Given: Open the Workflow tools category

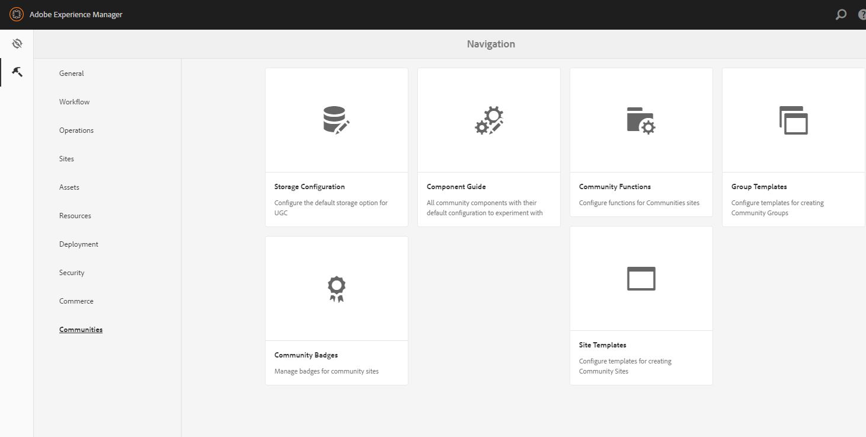Looking at the screenshot, I should click(74, 102).
